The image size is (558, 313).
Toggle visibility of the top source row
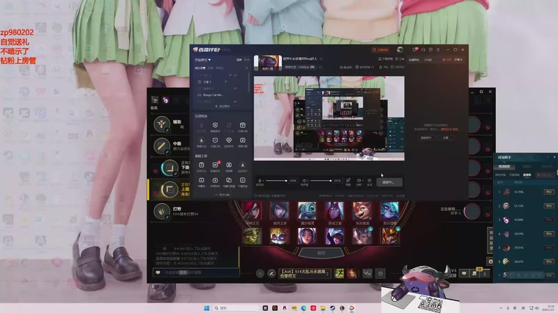[x=235, y=75]
